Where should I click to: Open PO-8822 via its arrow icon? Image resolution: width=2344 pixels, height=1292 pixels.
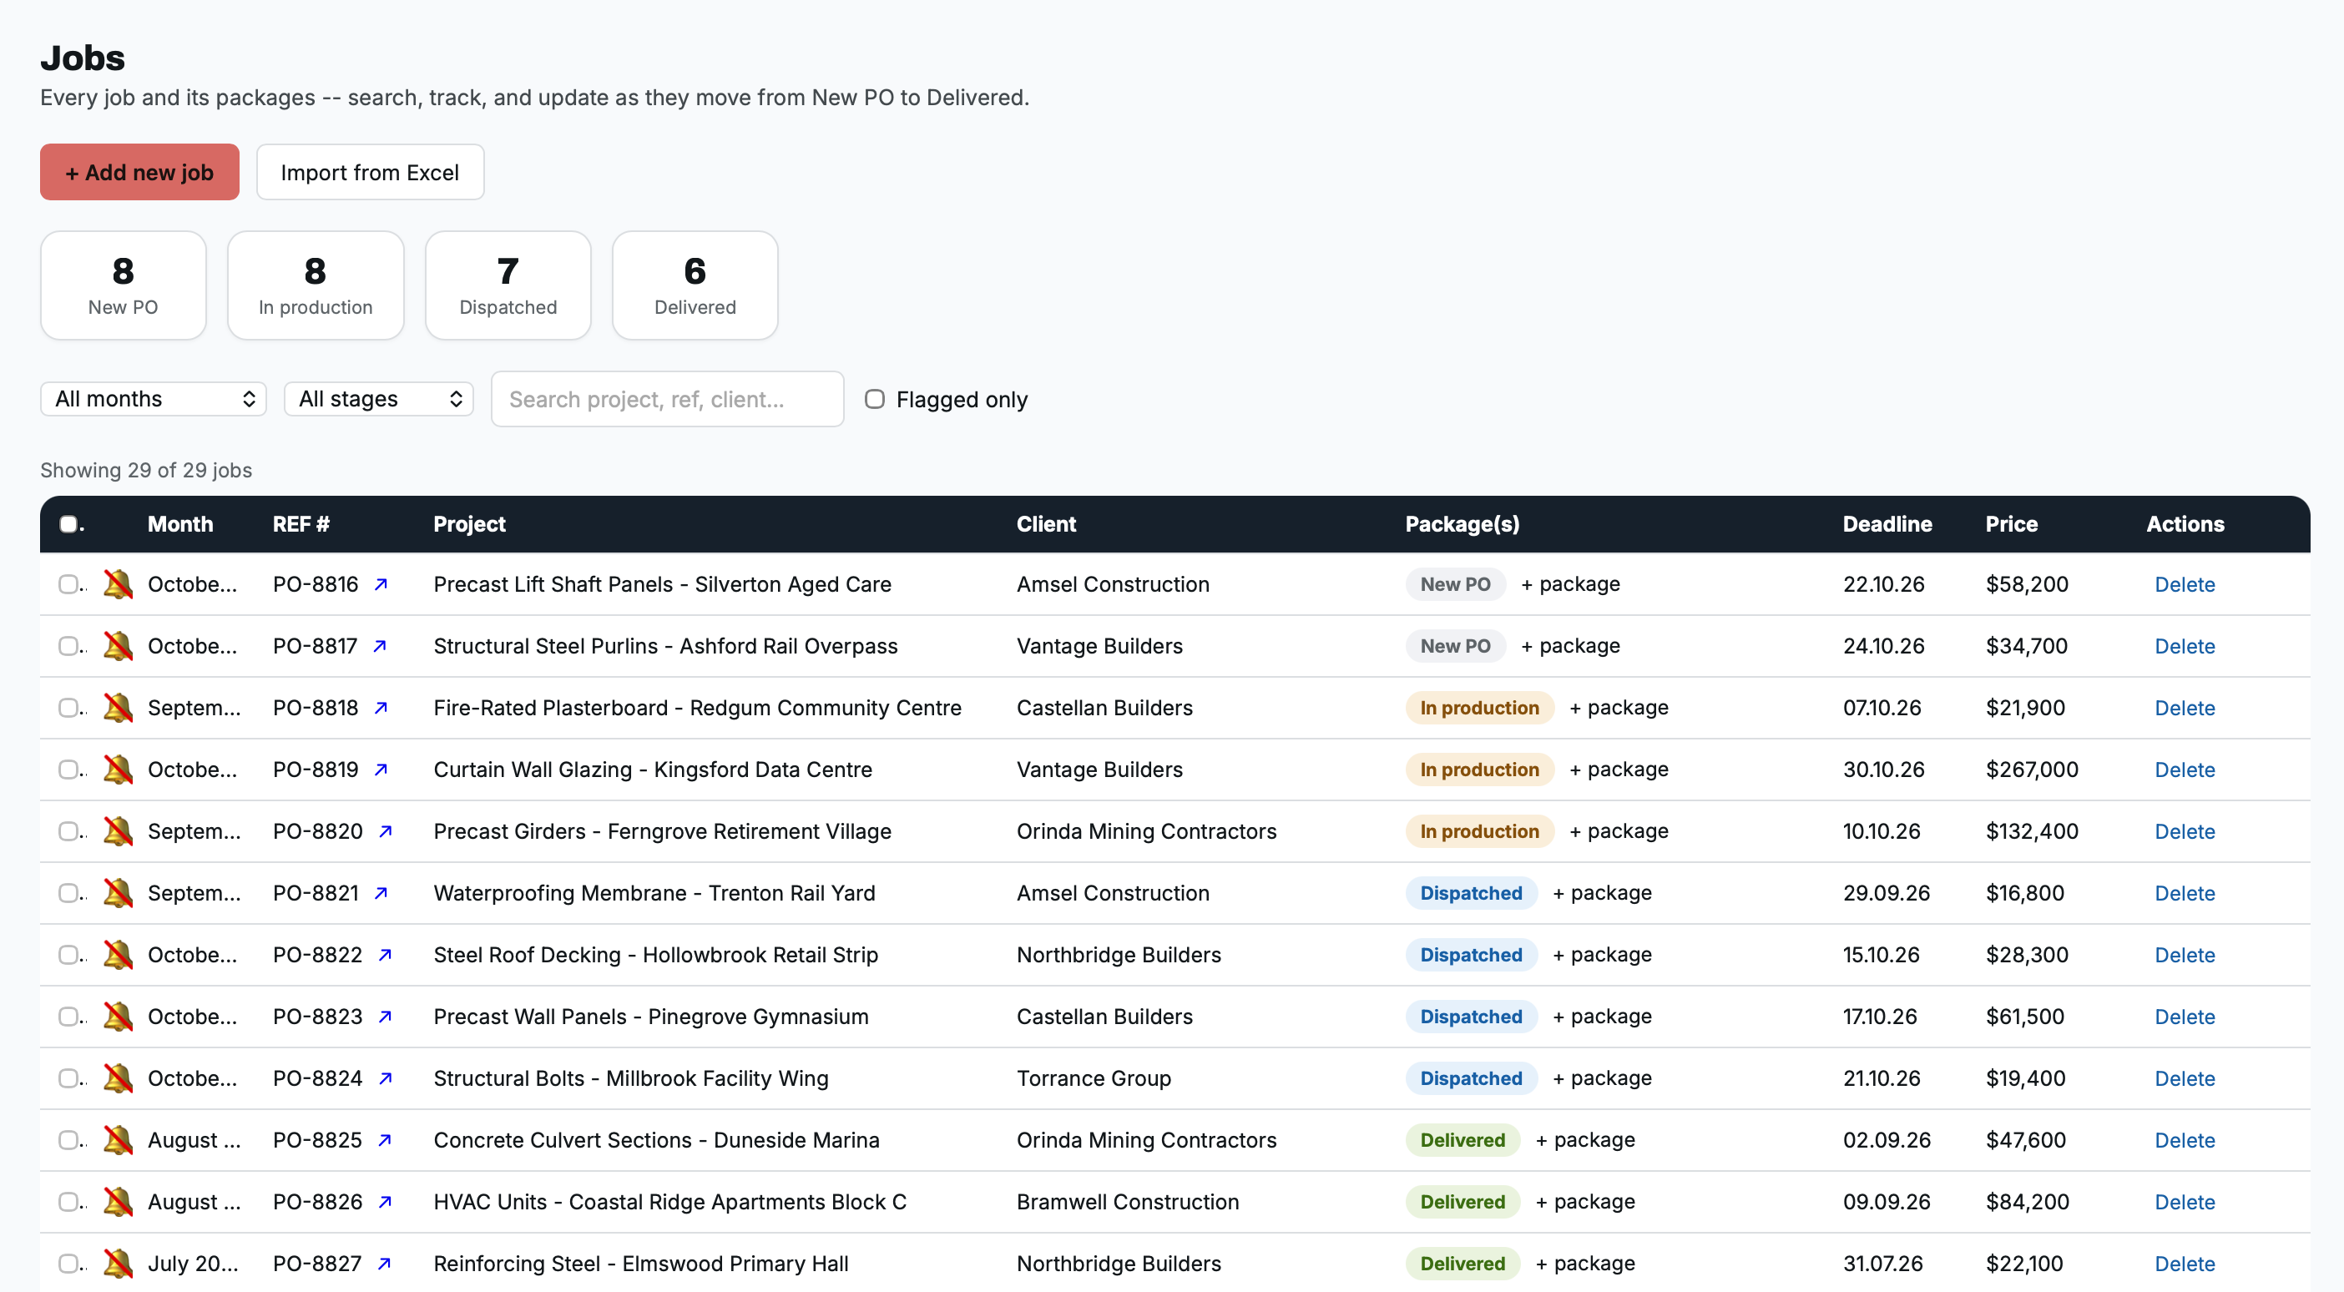[x=385, y=956]
